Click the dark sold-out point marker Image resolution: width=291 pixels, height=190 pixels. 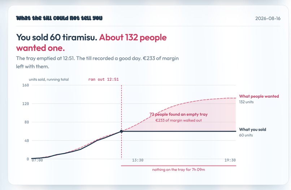click(x=121, y=131)
